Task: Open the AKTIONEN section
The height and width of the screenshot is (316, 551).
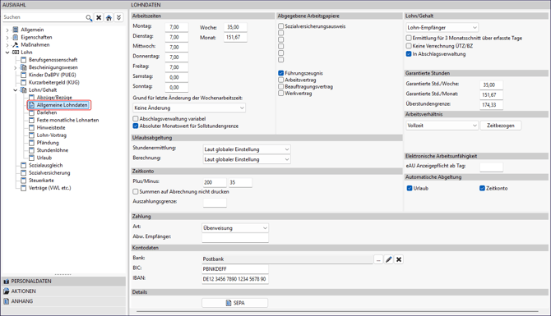Action: tap(63, 291)
